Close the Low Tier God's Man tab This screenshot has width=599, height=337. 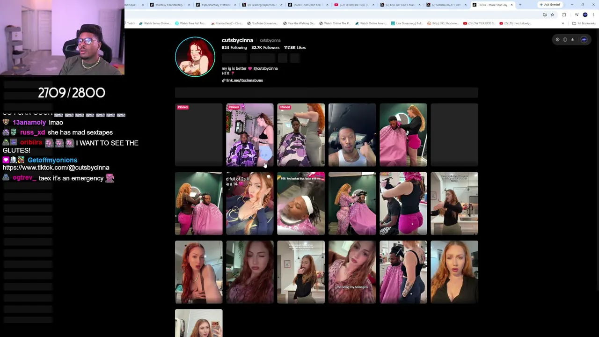pos(419,5)
